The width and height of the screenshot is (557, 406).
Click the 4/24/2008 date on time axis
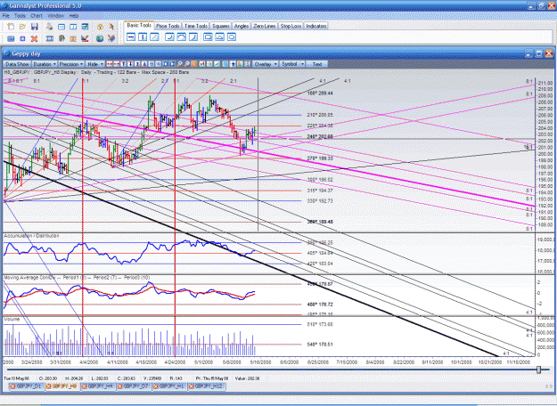coord(175,362)
